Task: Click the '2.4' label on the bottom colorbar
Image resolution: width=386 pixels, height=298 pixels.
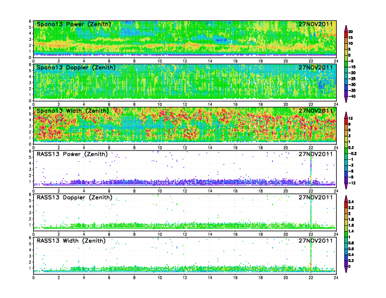Action: [x=351, y=202]
